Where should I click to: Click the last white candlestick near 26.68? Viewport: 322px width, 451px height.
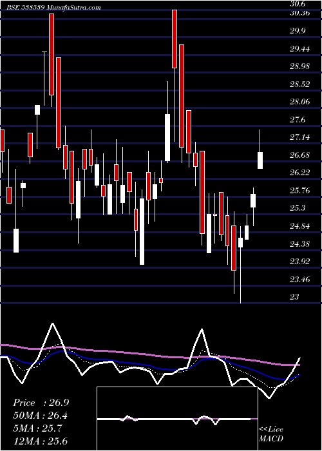click(260, 160)
